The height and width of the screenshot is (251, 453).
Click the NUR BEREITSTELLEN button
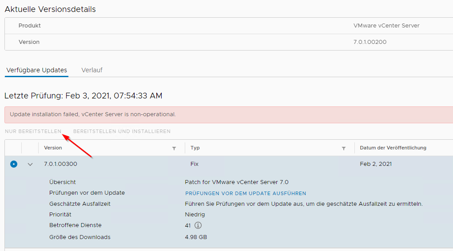click(33, 131)
